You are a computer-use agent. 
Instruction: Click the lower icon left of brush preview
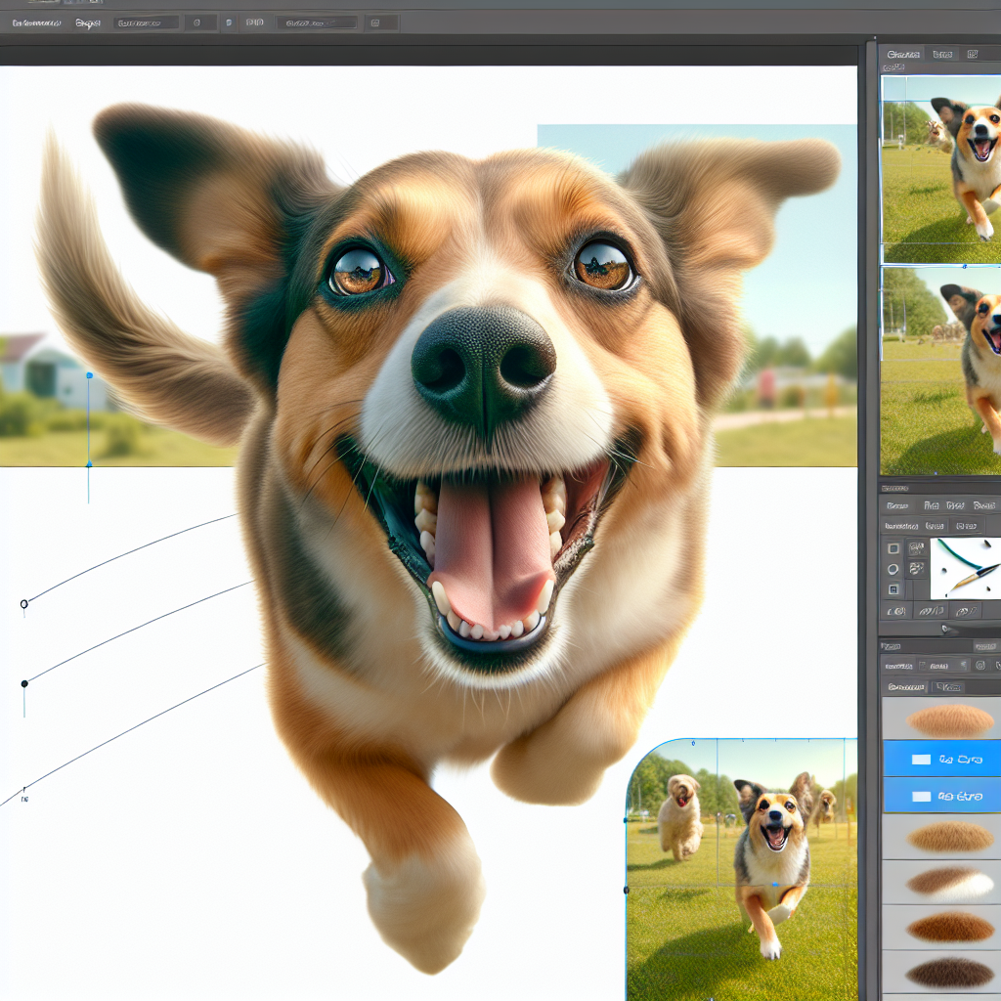click(917, 568)
